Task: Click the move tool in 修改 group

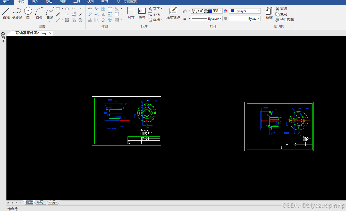Action: [90, 9]
